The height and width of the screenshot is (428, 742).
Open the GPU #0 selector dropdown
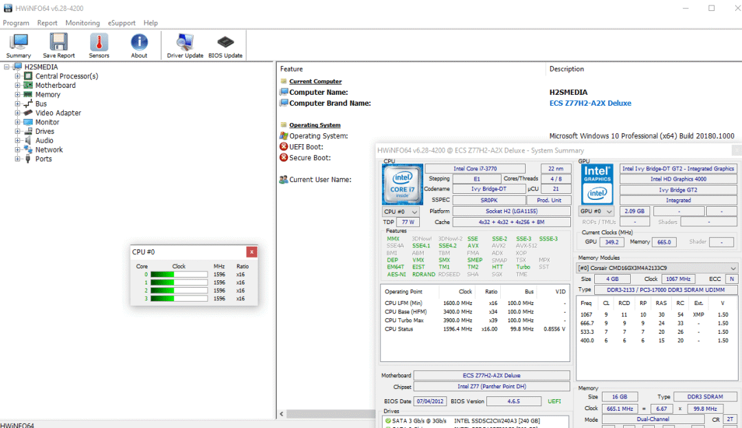click(x=596, y=211)
